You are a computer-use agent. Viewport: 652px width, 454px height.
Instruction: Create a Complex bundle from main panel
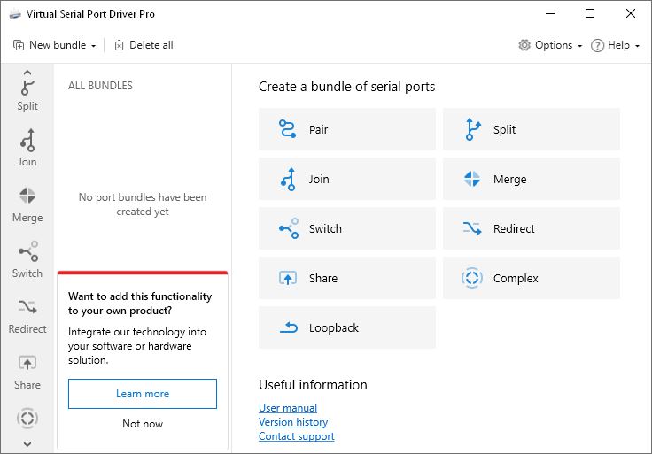click(532, 278)
